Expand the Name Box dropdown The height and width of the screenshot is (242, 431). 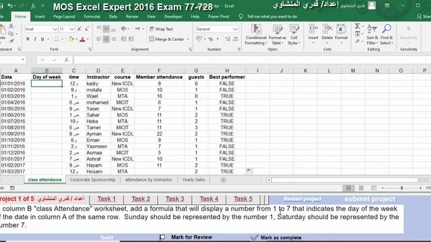[x=23, y=60]
